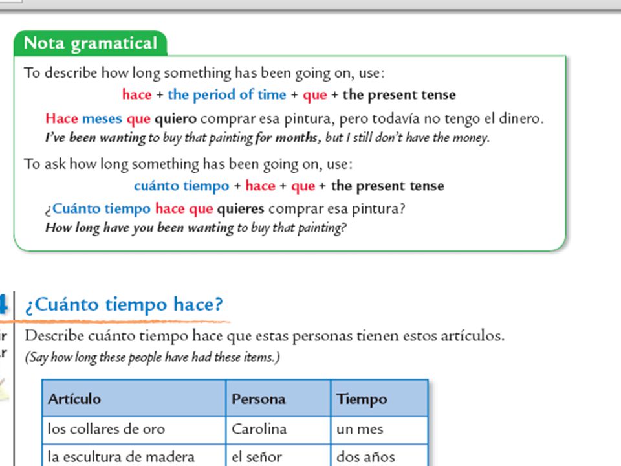Select the 'el señor' table cell
621x466 pixels.
pyautogui.click(x=278, y=456)
